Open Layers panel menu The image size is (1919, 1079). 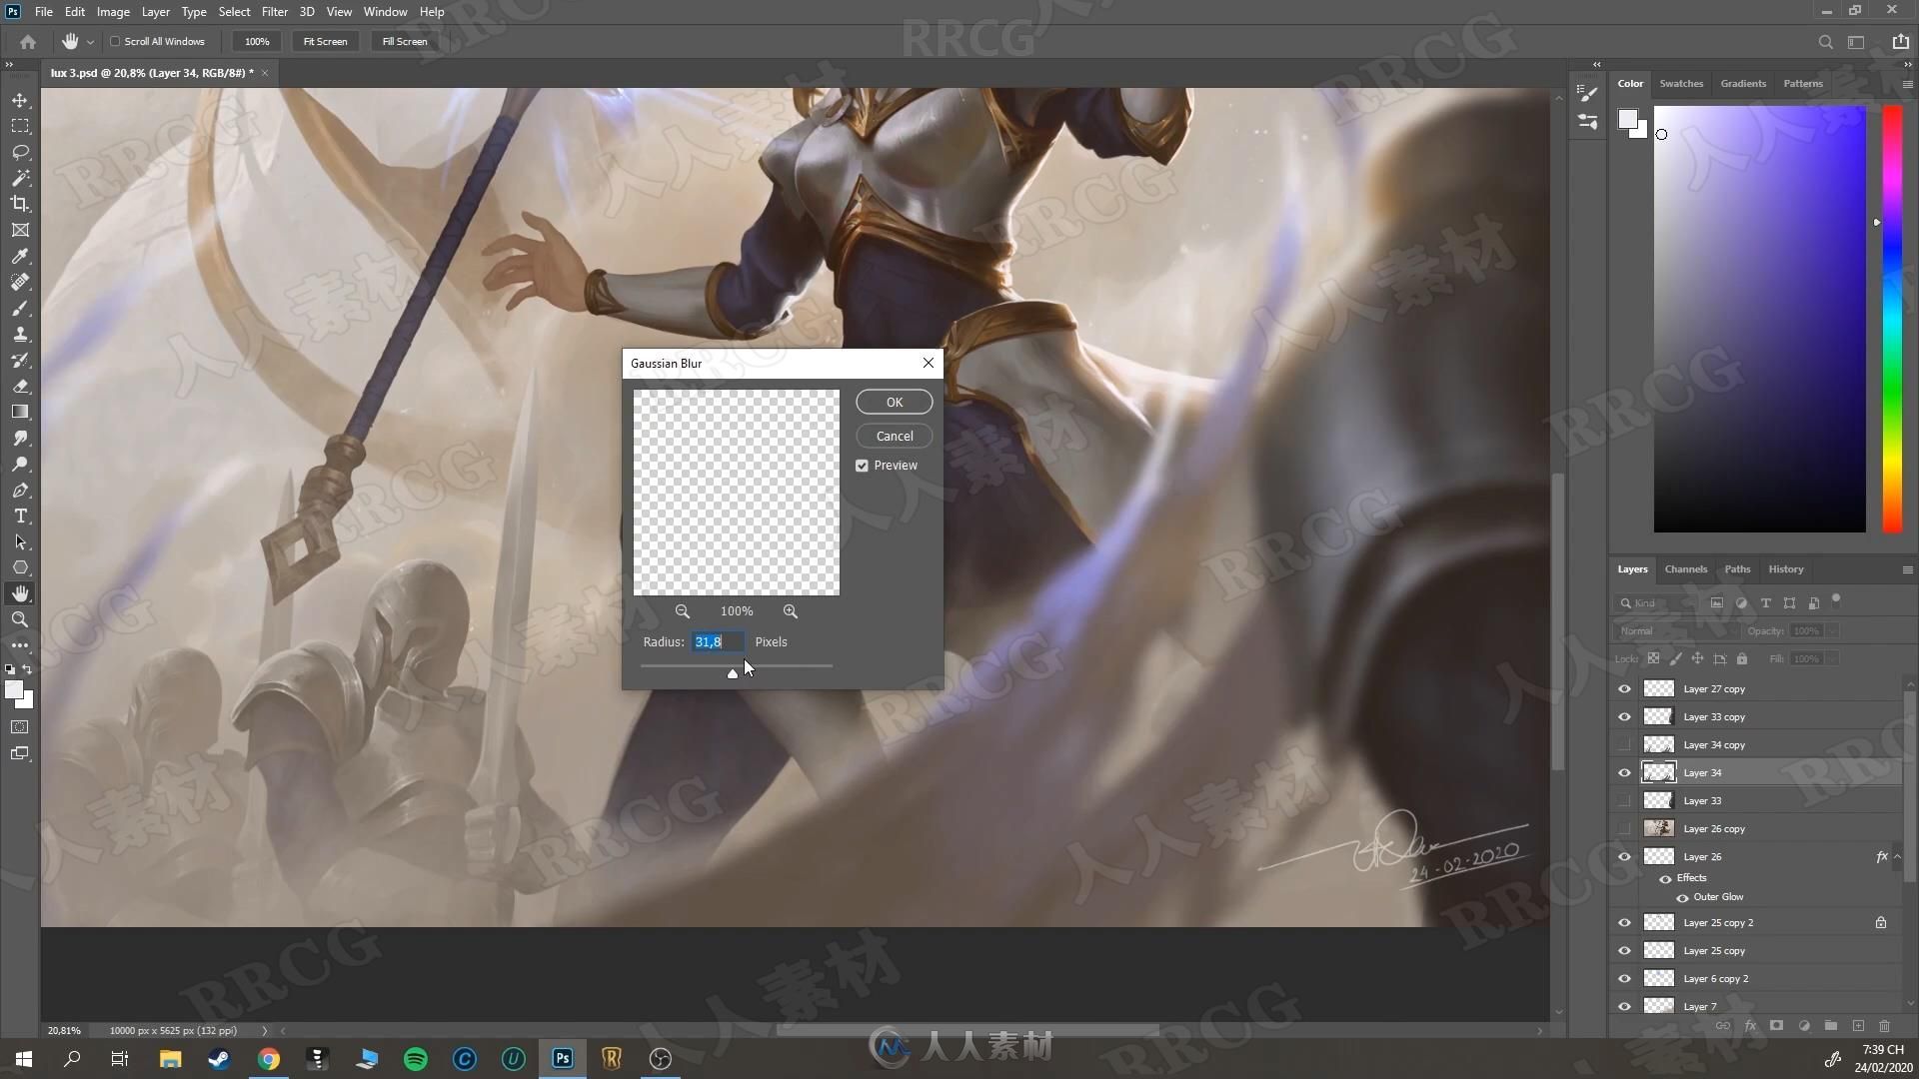pos(1907,569)
